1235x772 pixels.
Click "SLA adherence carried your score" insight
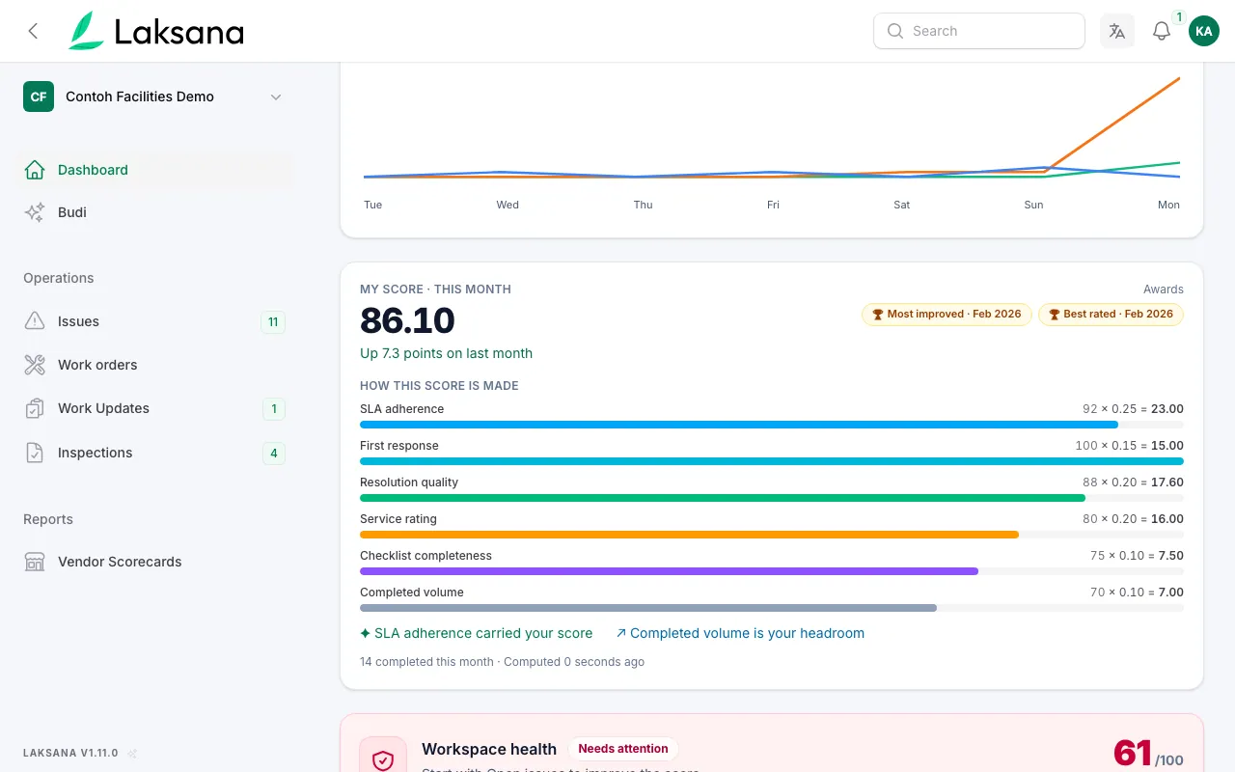coord(476,633)
